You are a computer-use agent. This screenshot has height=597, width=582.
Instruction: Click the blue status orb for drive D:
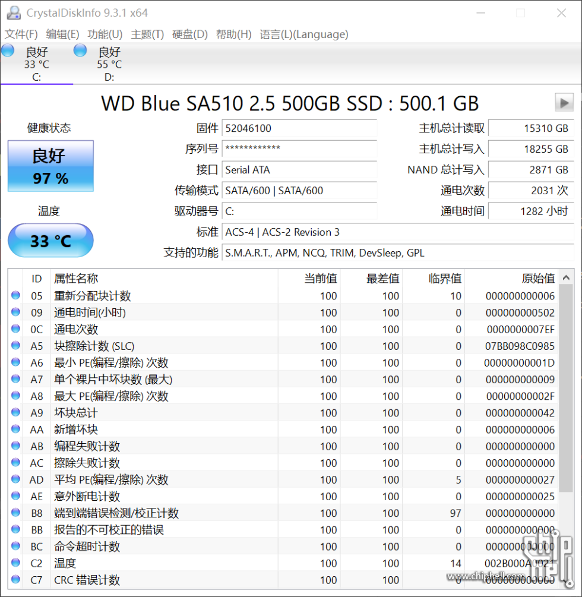click(x=80, y=50)
